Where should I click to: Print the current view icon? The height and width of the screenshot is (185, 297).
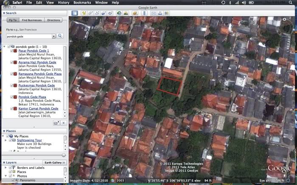(160, 13)
